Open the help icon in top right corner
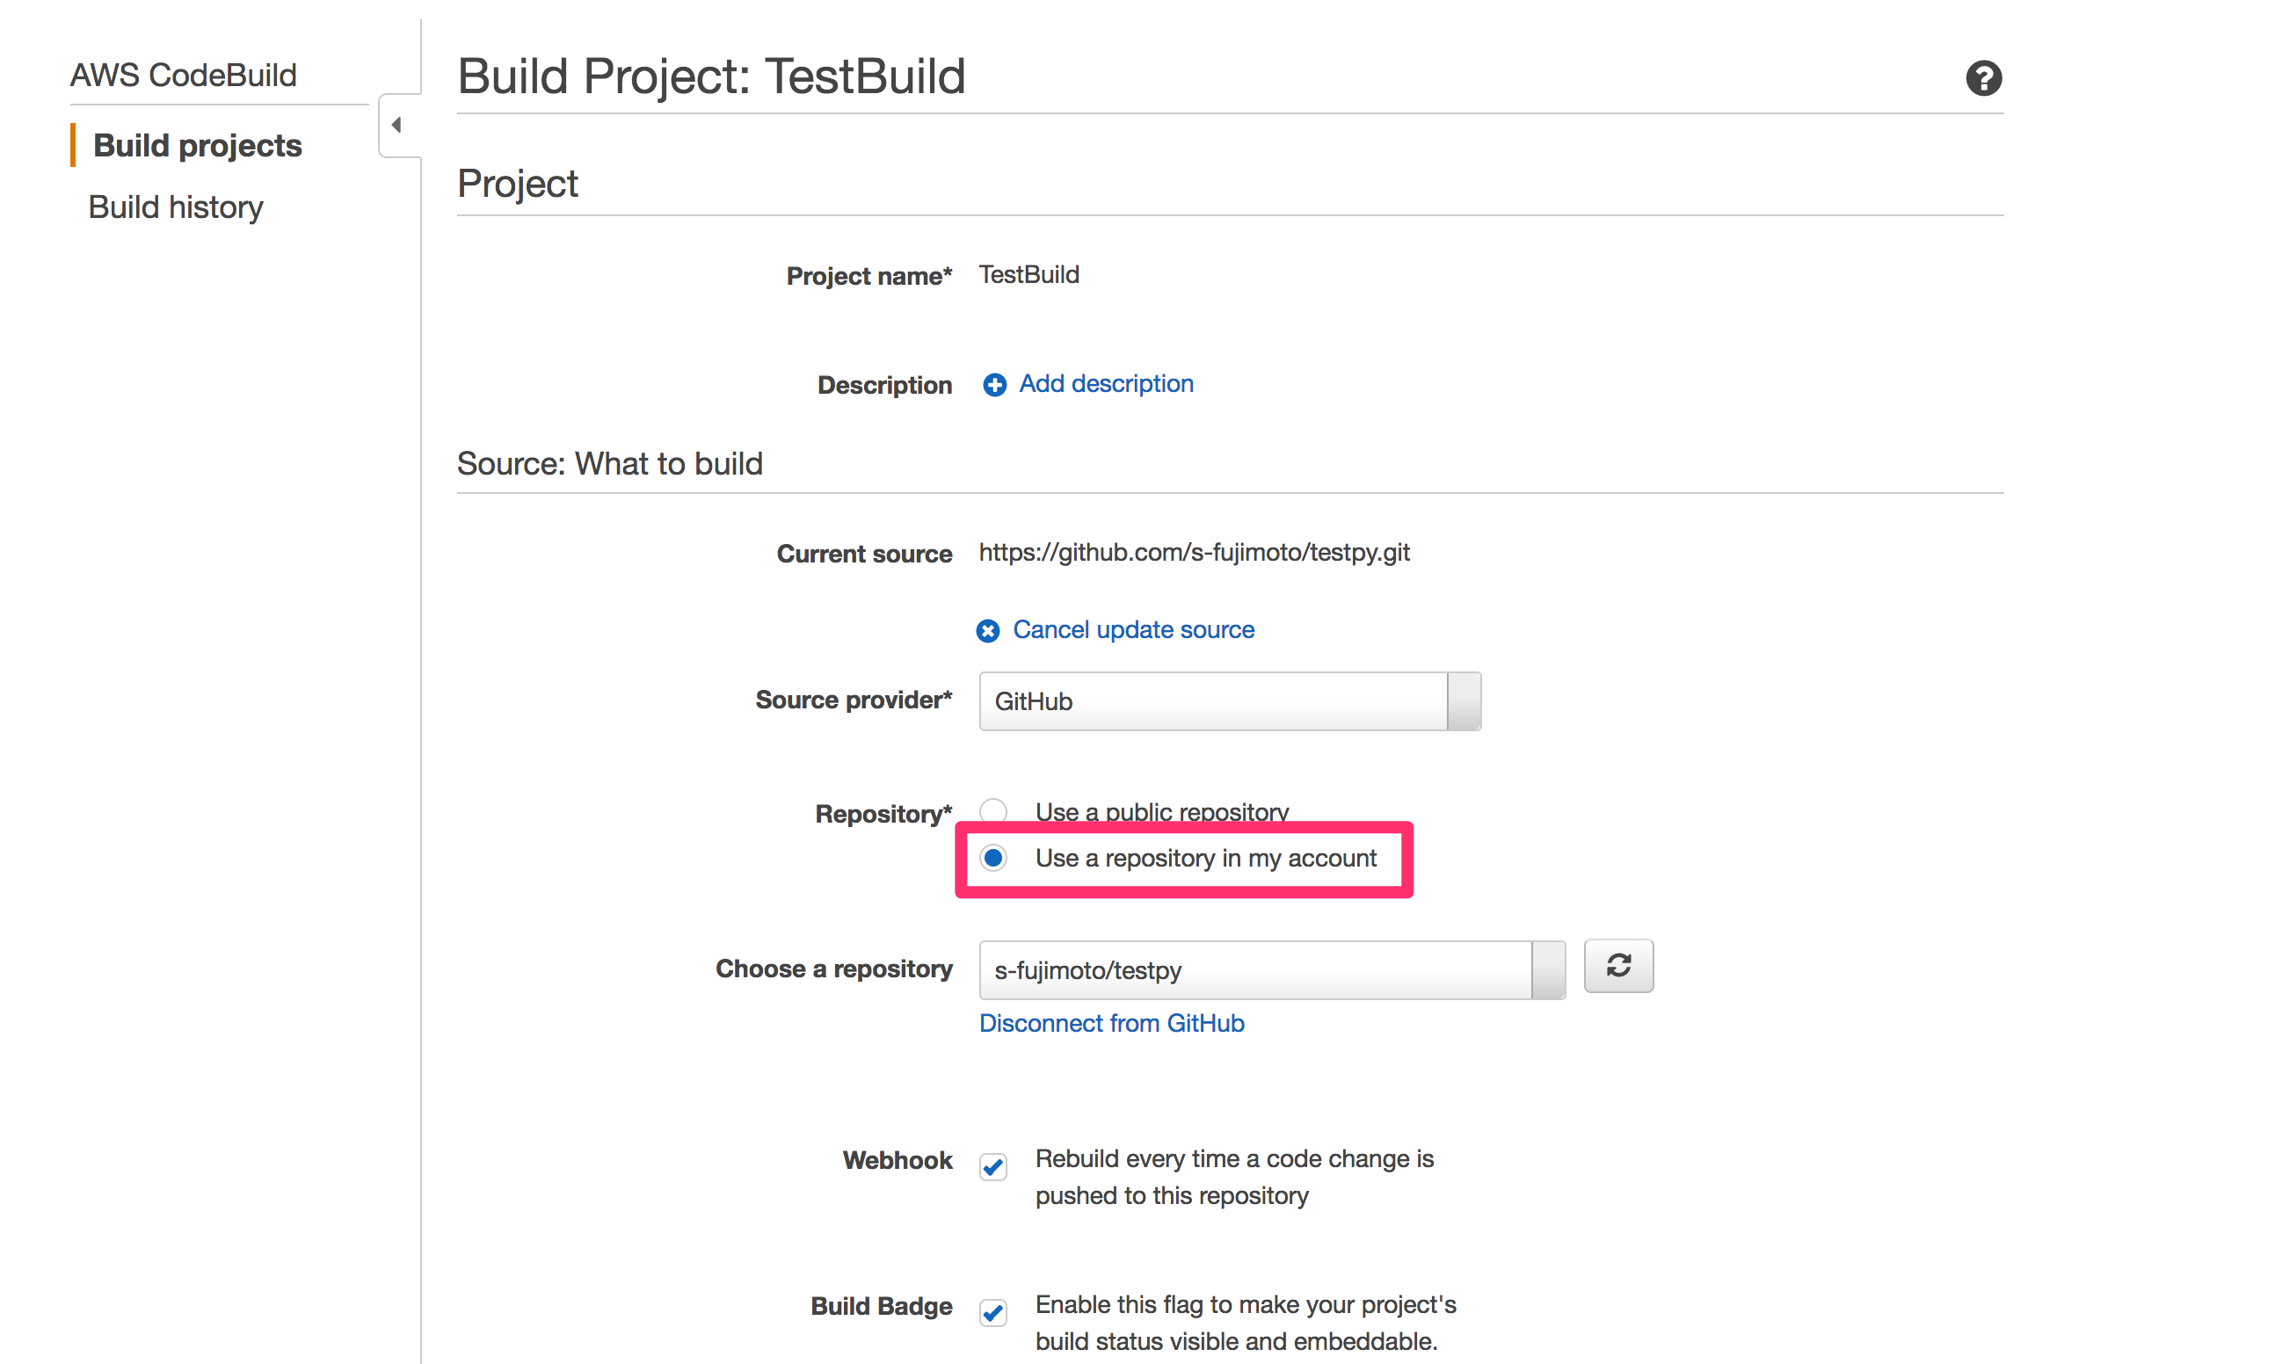Image resolution: width=2282 pixels, height=1364 pixels. (1984, 78)
